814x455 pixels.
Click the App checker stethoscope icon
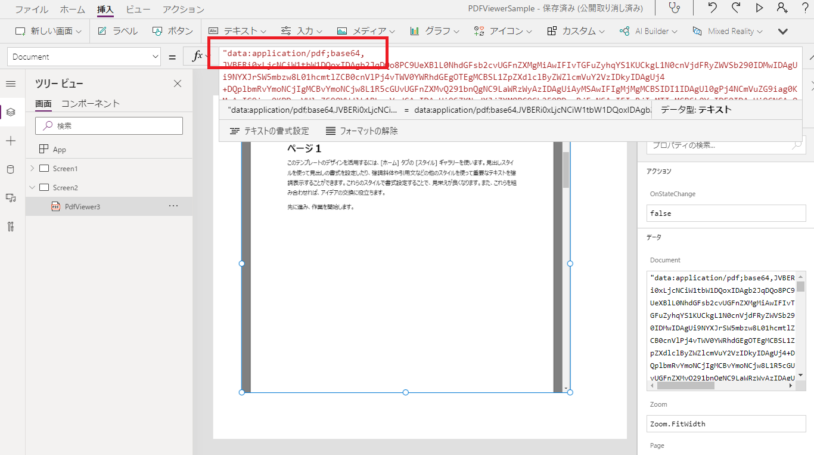coord(674,8)
